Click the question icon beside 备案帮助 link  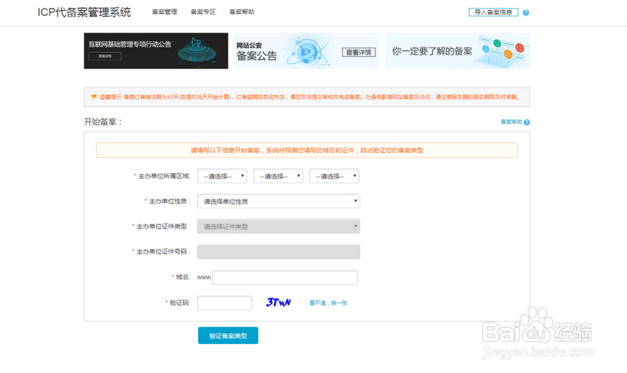tap(526, 122)
